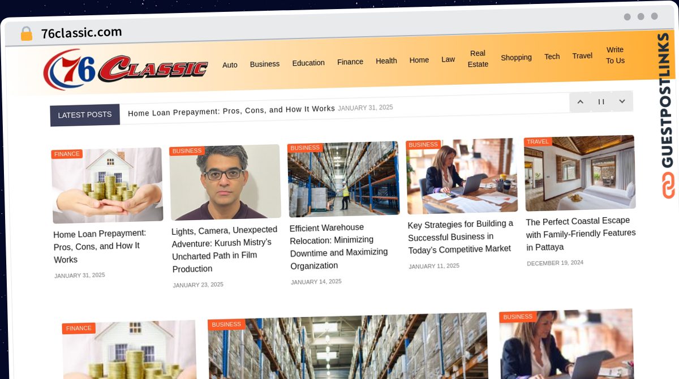The image size is (679, 379).
Task: Open the warehouse relocation article image
Action: click(343, 179)
